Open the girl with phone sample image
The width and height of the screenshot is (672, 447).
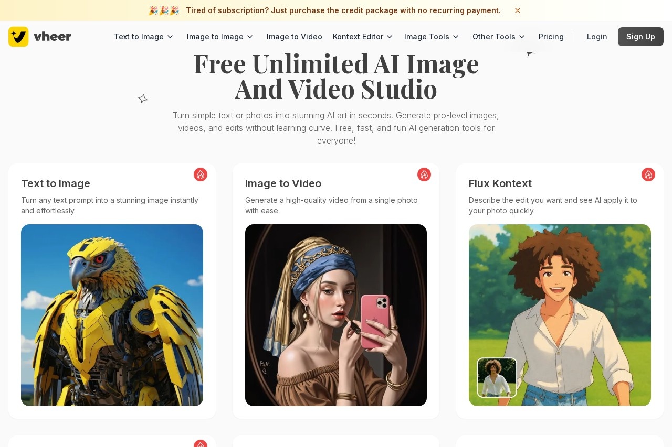tap(336, 315)
